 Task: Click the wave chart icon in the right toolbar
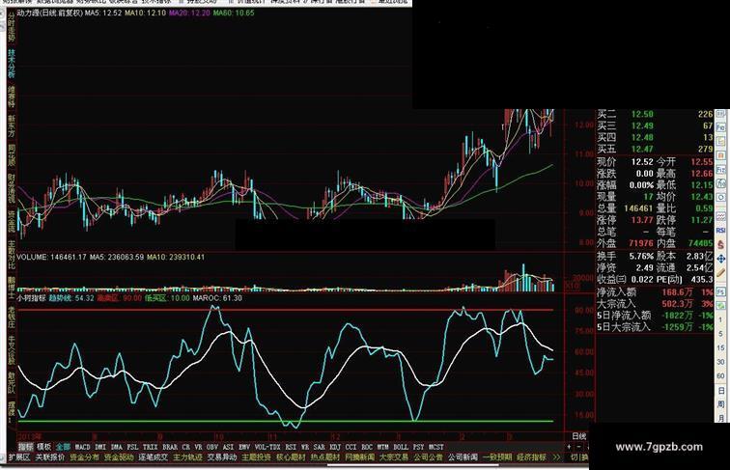point(720,215)
